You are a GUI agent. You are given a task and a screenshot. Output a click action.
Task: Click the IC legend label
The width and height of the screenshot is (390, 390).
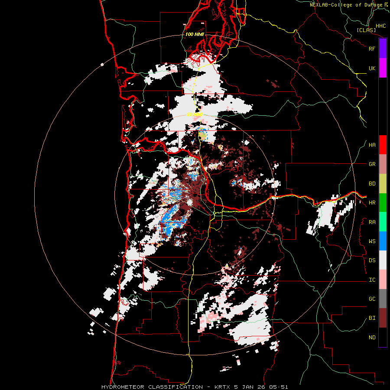(x=372, y=280)
